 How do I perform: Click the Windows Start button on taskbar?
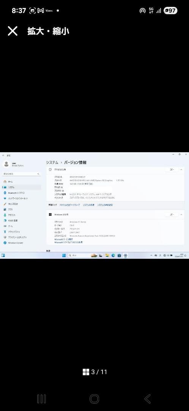point(64,255)
